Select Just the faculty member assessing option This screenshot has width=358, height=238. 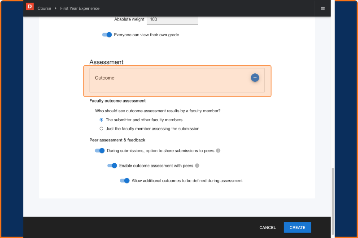click(101, 129)
